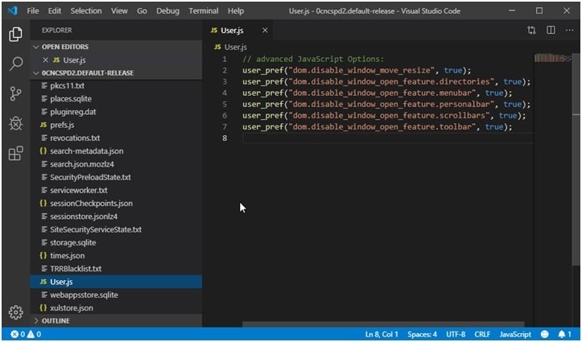Click braces icon of times.json
The image size is (582, 342).
click(43, 256)
